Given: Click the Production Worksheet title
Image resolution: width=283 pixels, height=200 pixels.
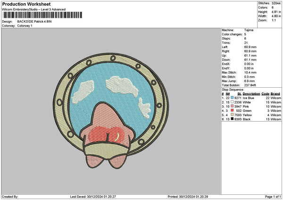Looking at the screenshot, I should coord(26,4).
